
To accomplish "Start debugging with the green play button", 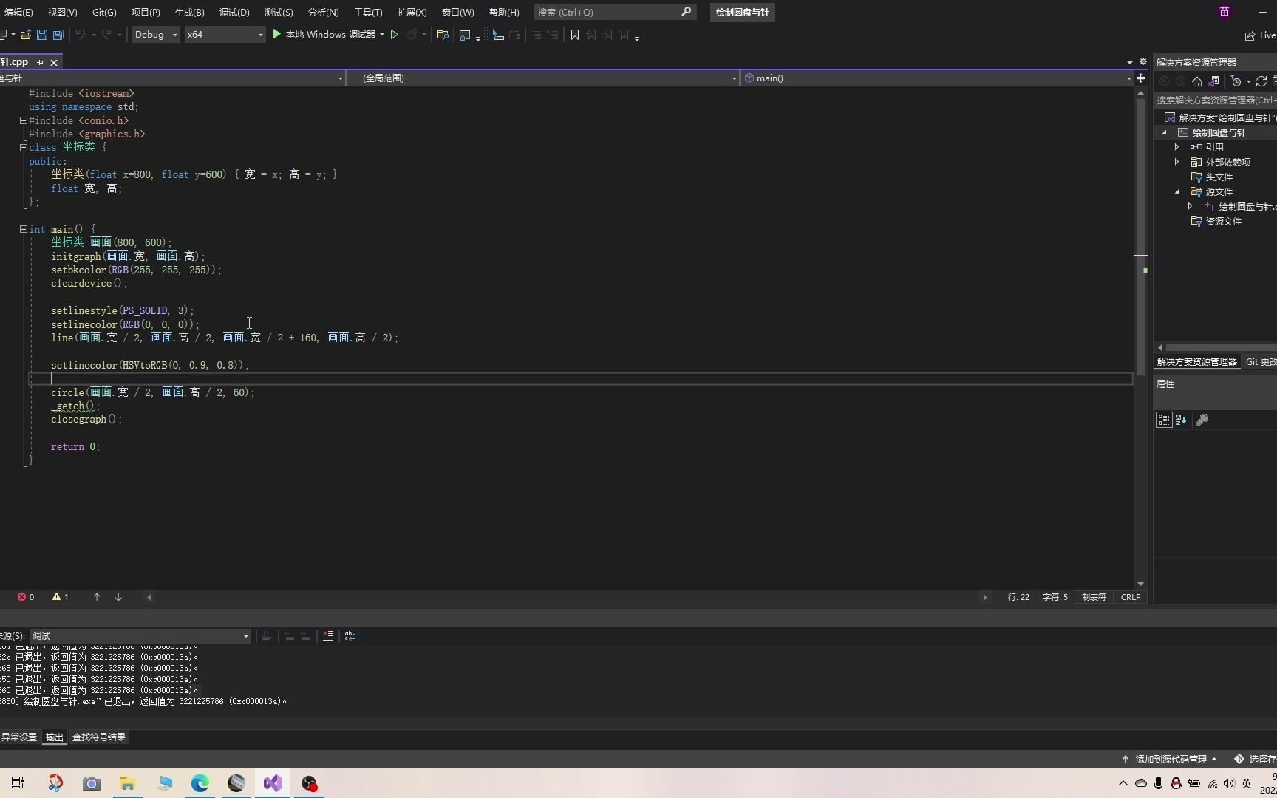I will [x=277, y=34].
